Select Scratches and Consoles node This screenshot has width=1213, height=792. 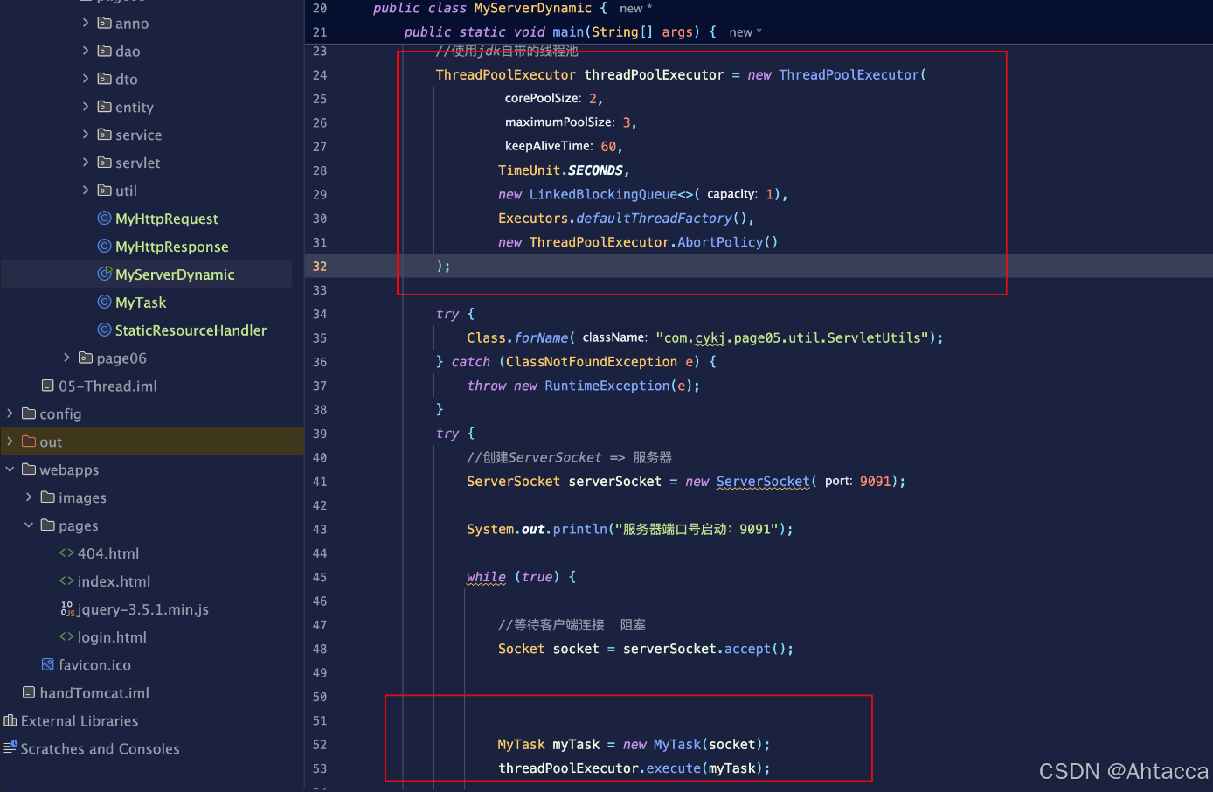click(x=100, y=749)
